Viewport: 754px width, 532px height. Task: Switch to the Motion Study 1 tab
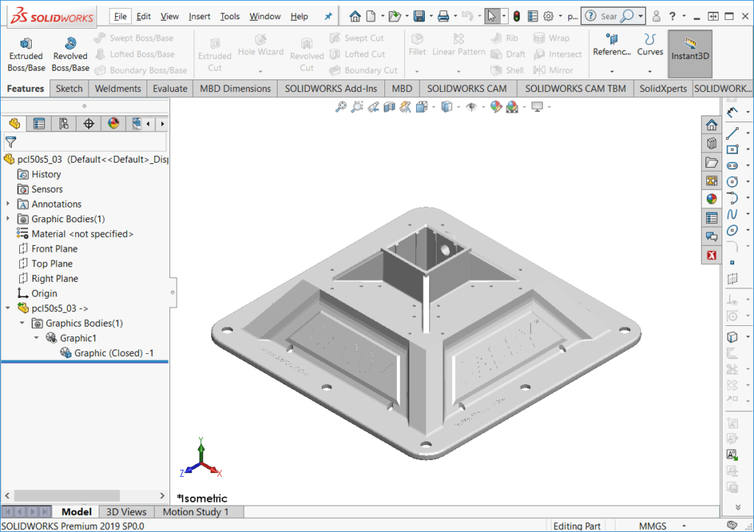click(x=196, y=512)
